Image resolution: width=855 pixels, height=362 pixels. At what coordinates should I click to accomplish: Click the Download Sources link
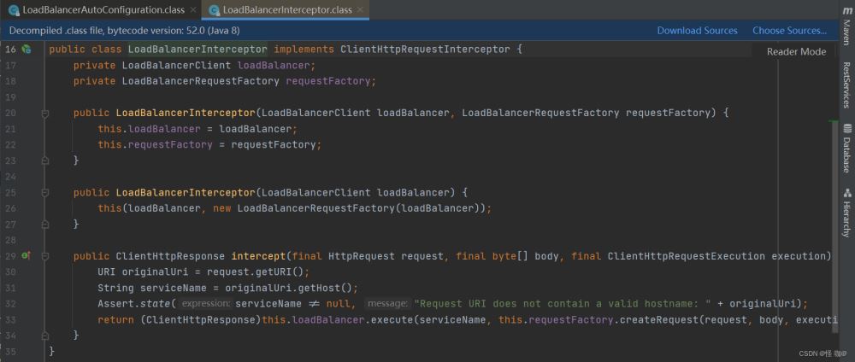697,31
